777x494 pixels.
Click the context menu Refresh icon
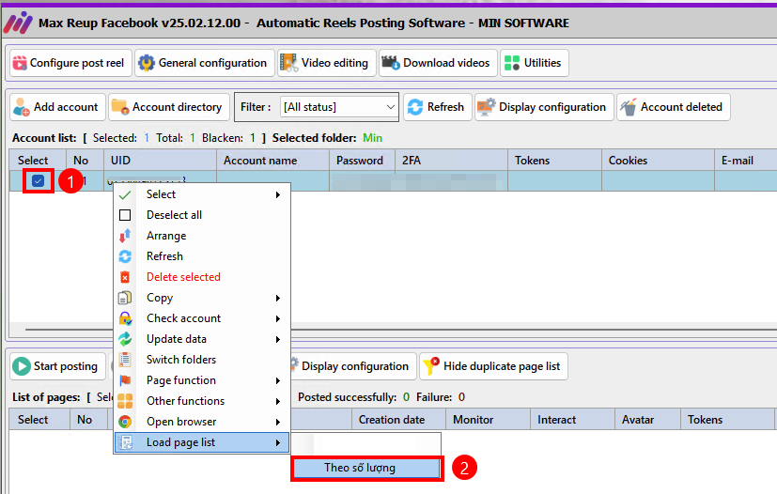pos(125,256)
